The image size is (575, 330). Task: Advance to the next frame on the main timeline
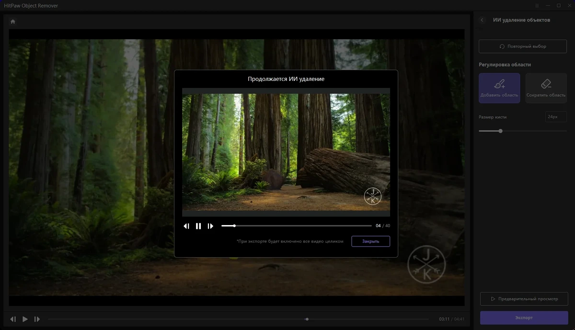click(x=37, y=319)
